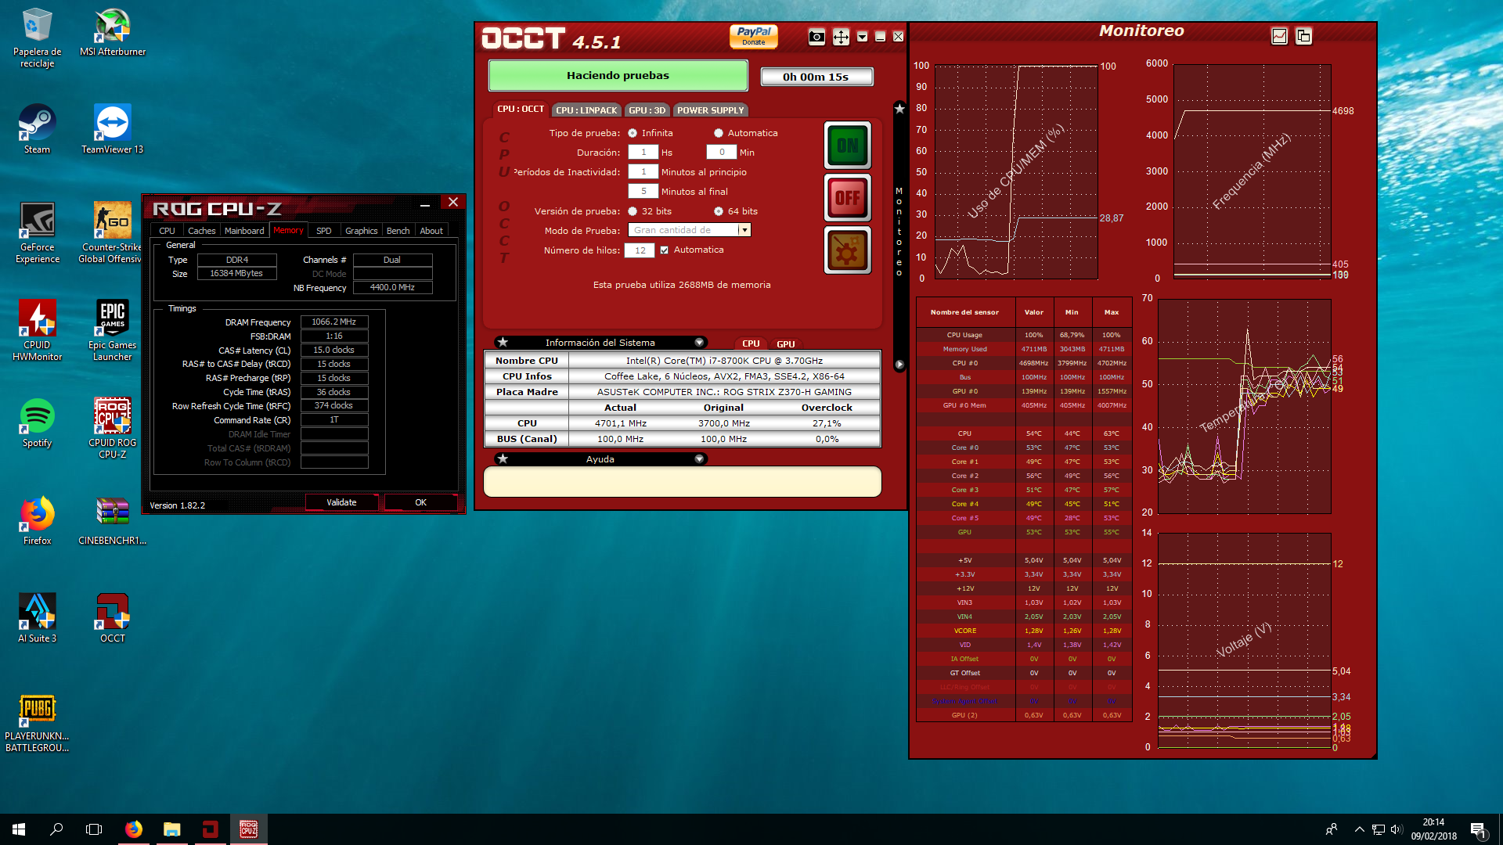Viewport: 1503px width, 845px height.
Task: Choose 64 bits test version
Action: [x=719, y=211]
